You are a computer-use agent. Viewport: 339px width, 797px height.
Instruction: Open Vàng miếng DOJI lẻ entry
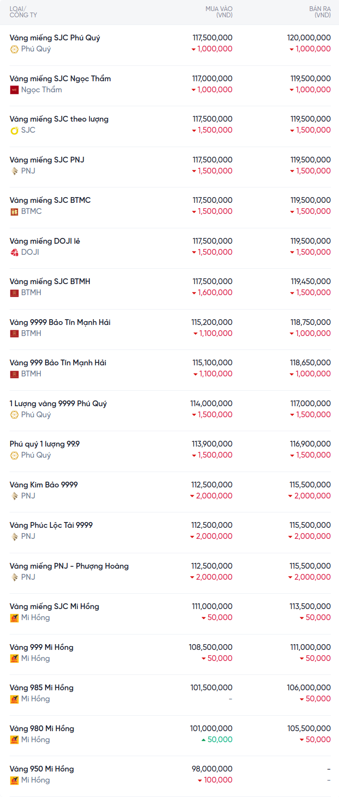tap(45, 241)
